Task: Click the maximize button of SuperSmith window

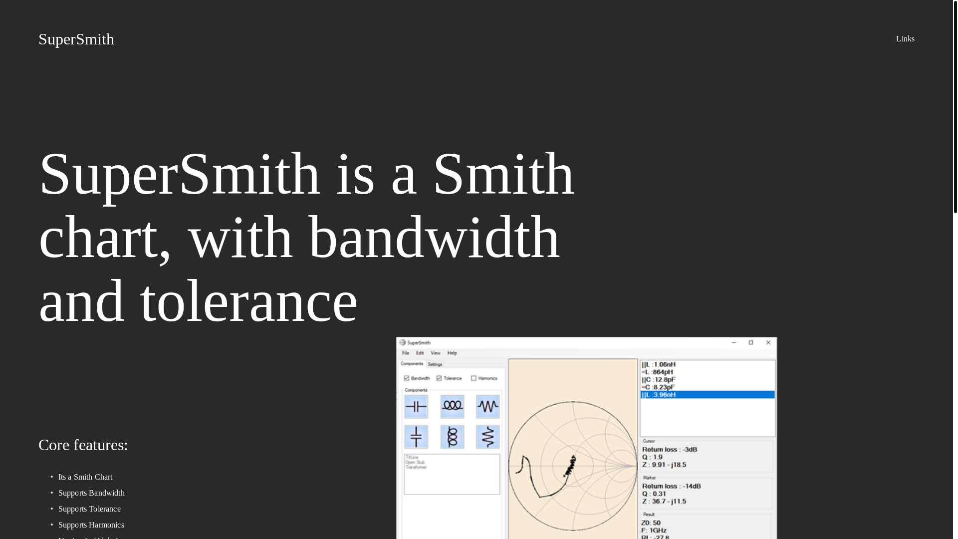Action: click(x=751, y=342)
